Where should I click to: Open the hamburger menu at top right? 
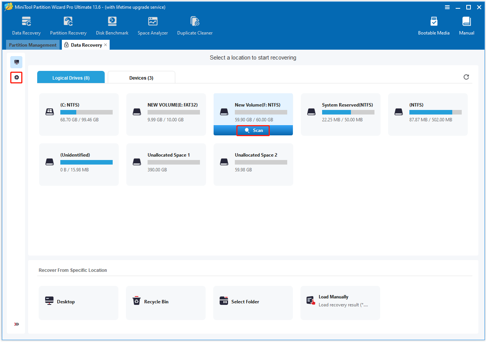coord(447,7)
